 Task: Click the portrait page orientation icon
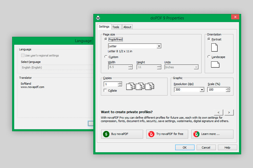[x=215, y=48]
